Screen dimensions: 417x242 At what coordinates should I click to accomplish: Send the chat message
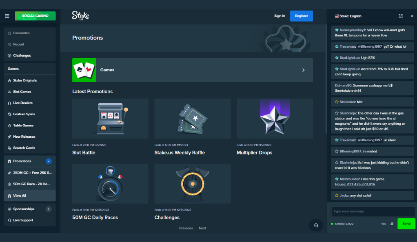pyautogui.click(x=406, y=224)
